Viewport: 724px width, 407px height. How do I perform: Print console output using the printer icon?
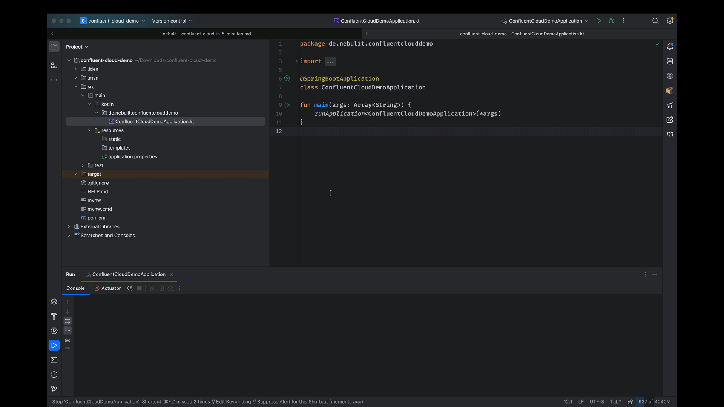pyautogui.click(x=67, y=340)
